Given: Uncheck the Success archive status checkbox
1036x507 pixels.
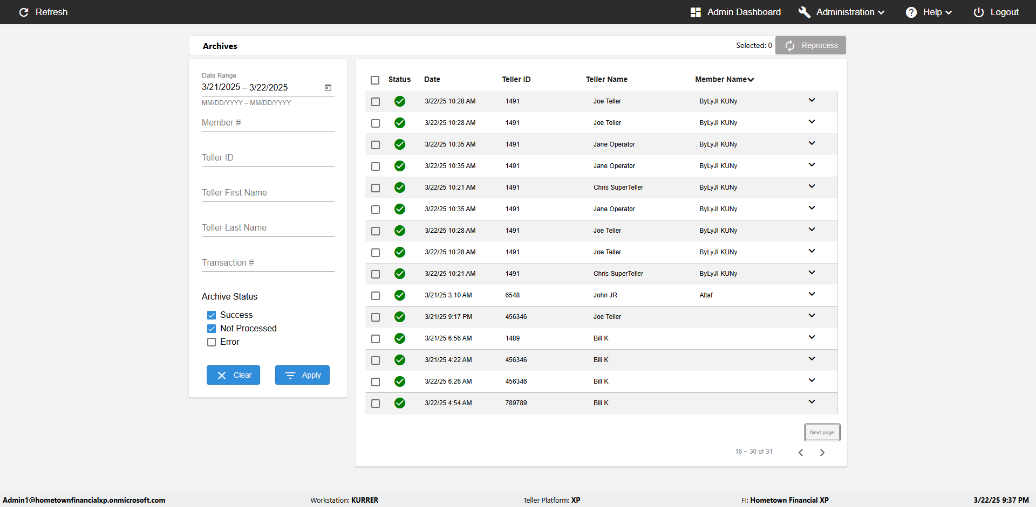Looking at the screenshot, I should (212, 315).
